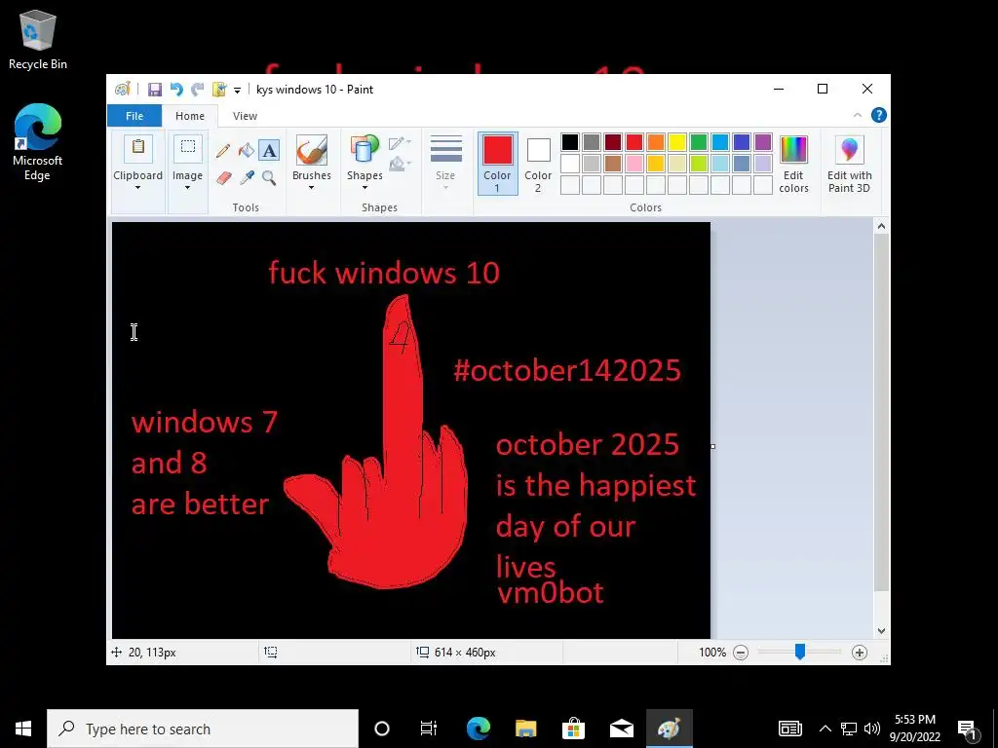Image resolution: width=998 pixels, height=748 pixels.
Task: Open Task View on the taskbar
Action: tap(429, 729)
